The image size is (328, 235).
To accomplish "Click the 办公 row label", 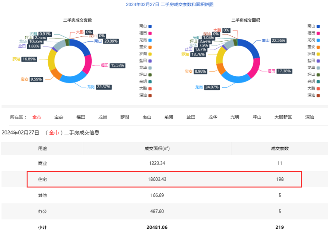I will point(43,211).
